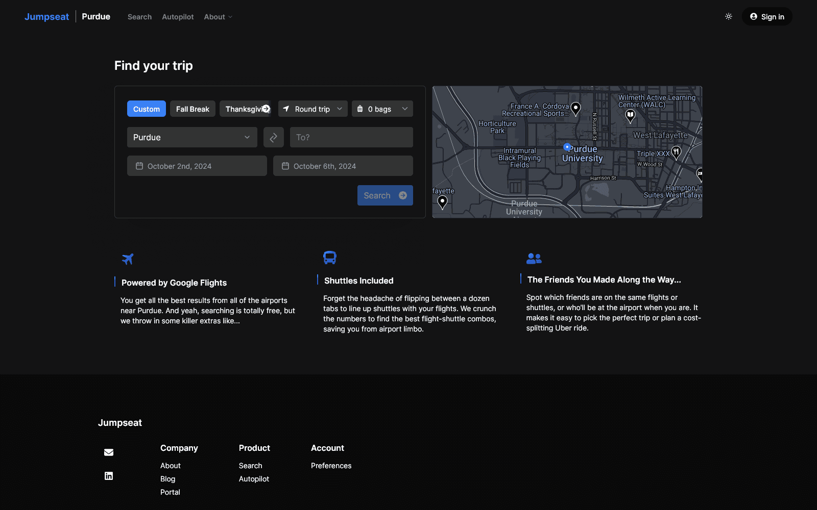Swap origin and destination icon
The image size is (817, 510).
pyautogui.click(x=274, y=137)
